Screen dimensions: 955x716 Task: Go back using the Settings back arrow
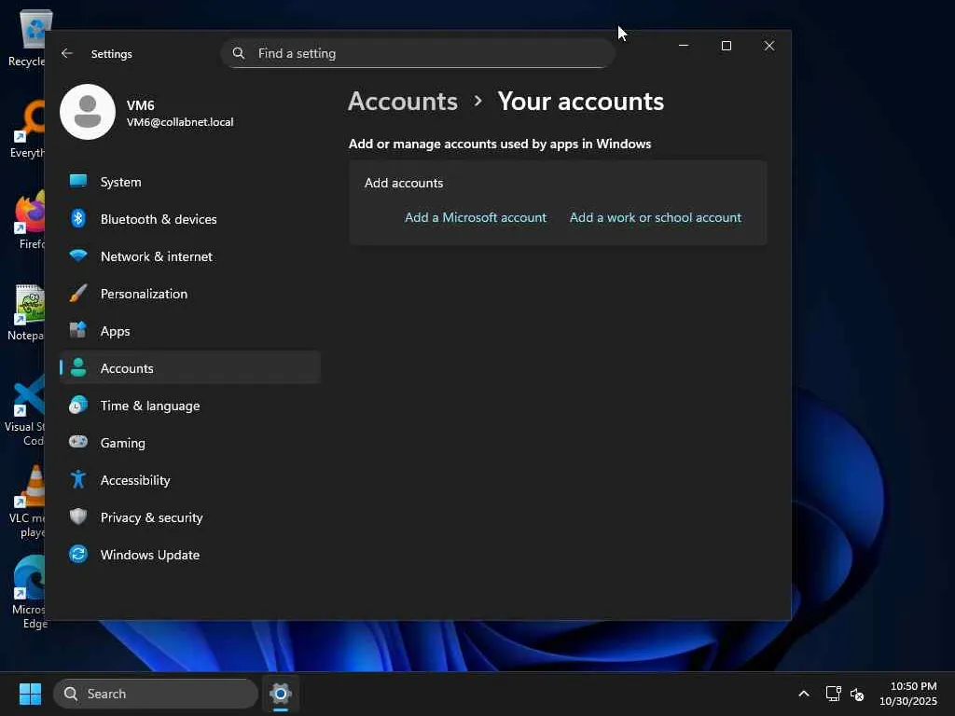coord(67,53)
